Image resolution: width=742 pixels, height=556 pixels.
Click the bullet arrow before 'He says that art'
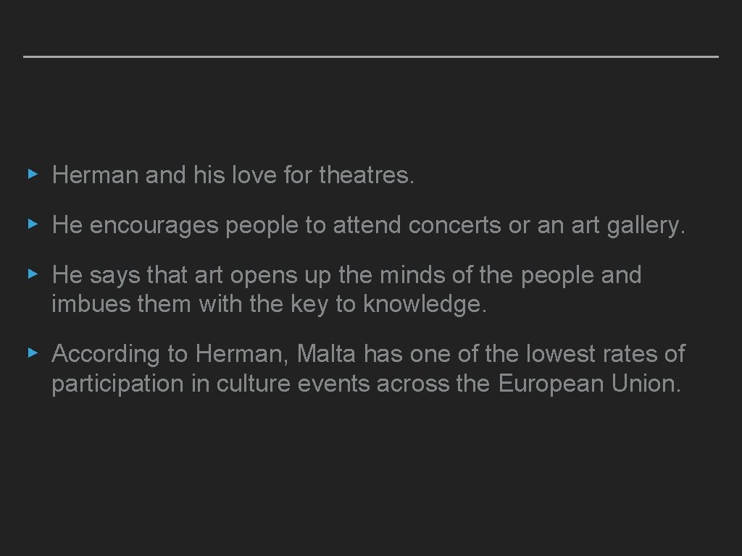pyautogui.click(x=31, y=275)
